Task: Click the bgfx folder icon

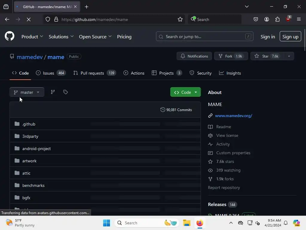Action: [x=17, y=198]
